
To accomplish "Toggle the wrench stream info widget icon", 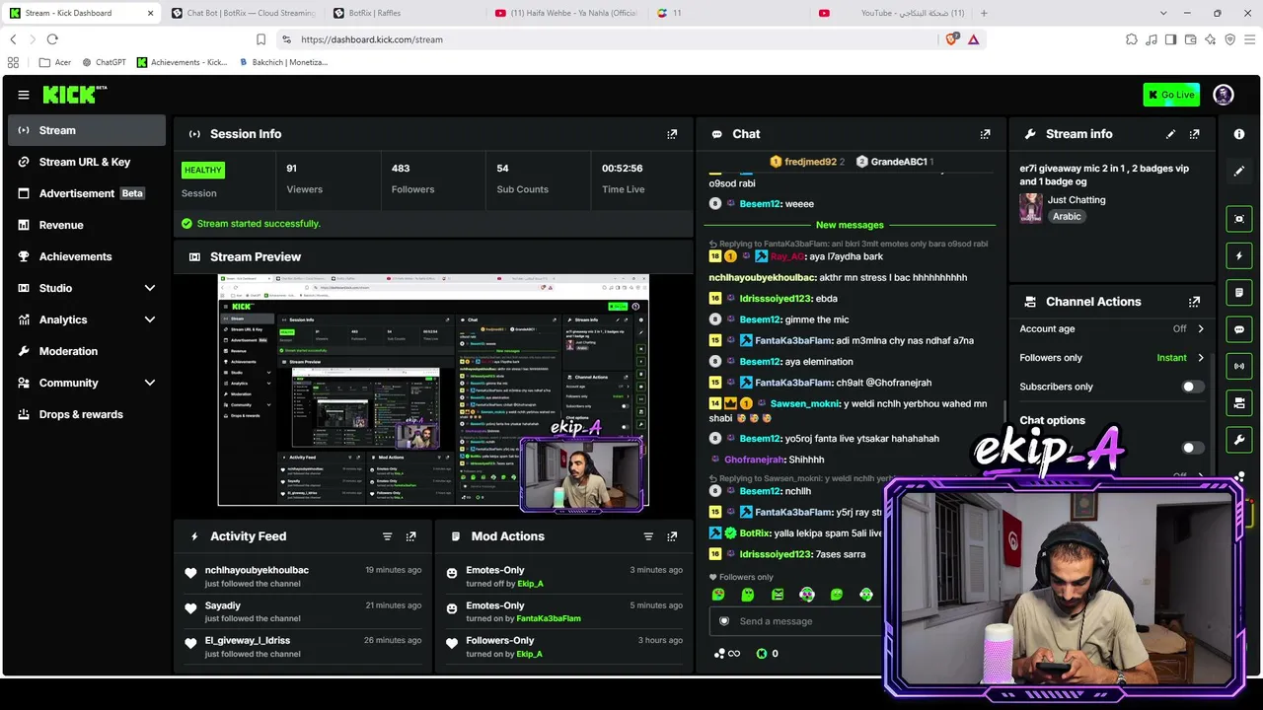I will click(1239, 439).
